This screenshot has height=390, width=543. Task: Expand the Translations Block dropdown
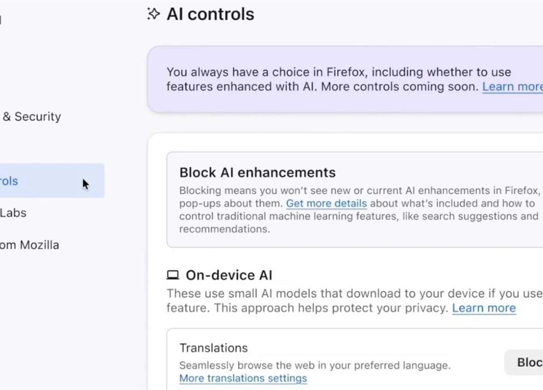pyautogui.click(x=526, y=362)
